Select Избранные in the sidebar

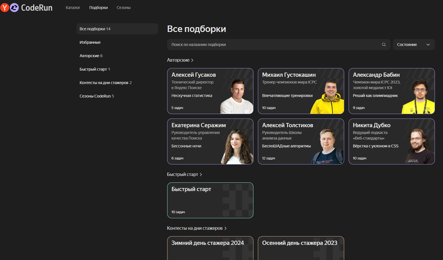click(x=117, y=42)
